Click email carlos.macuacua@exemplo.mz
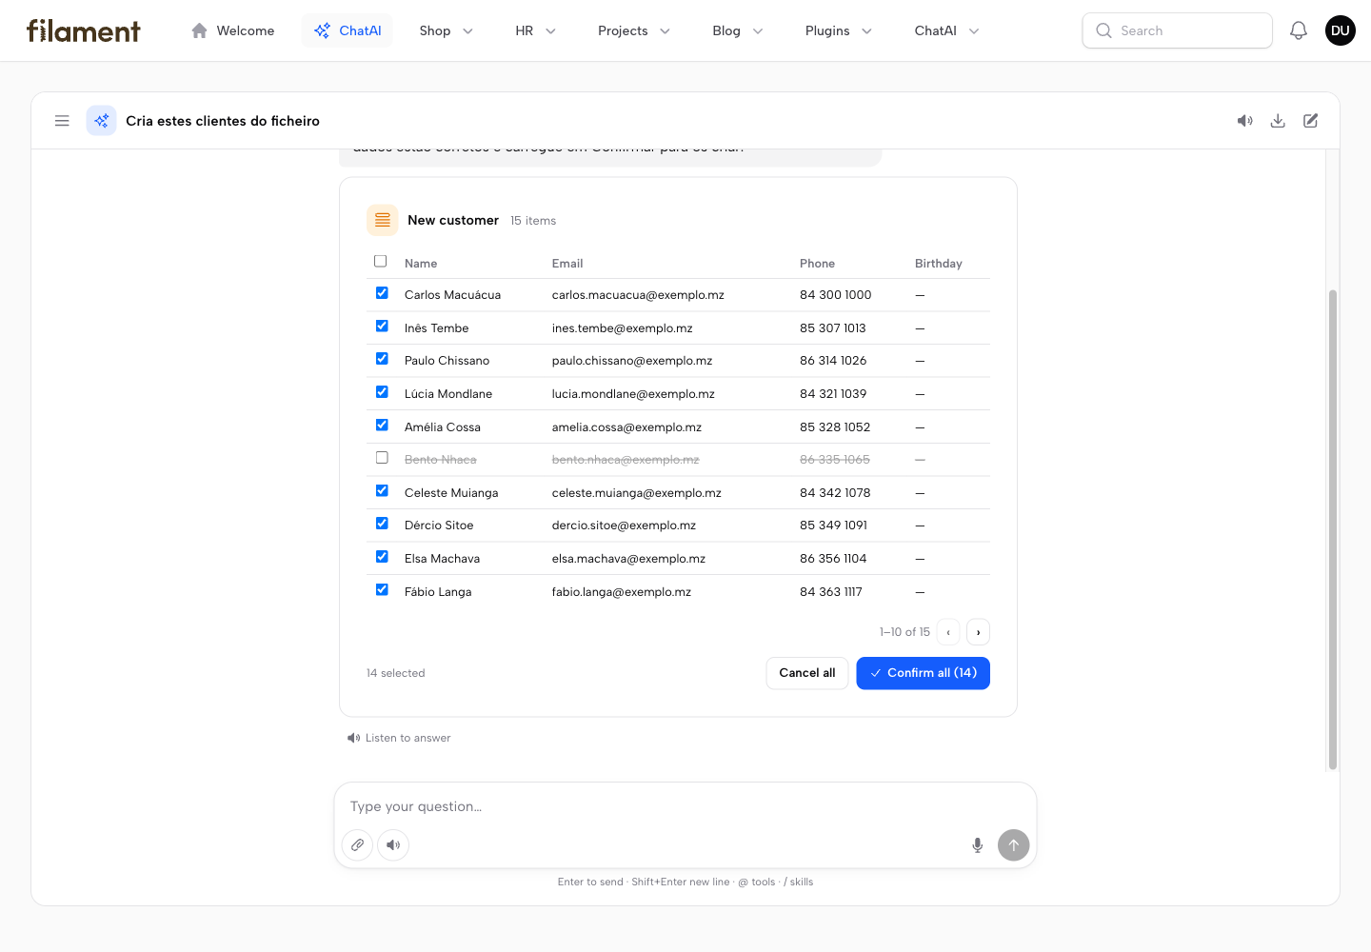 [638, 295]
